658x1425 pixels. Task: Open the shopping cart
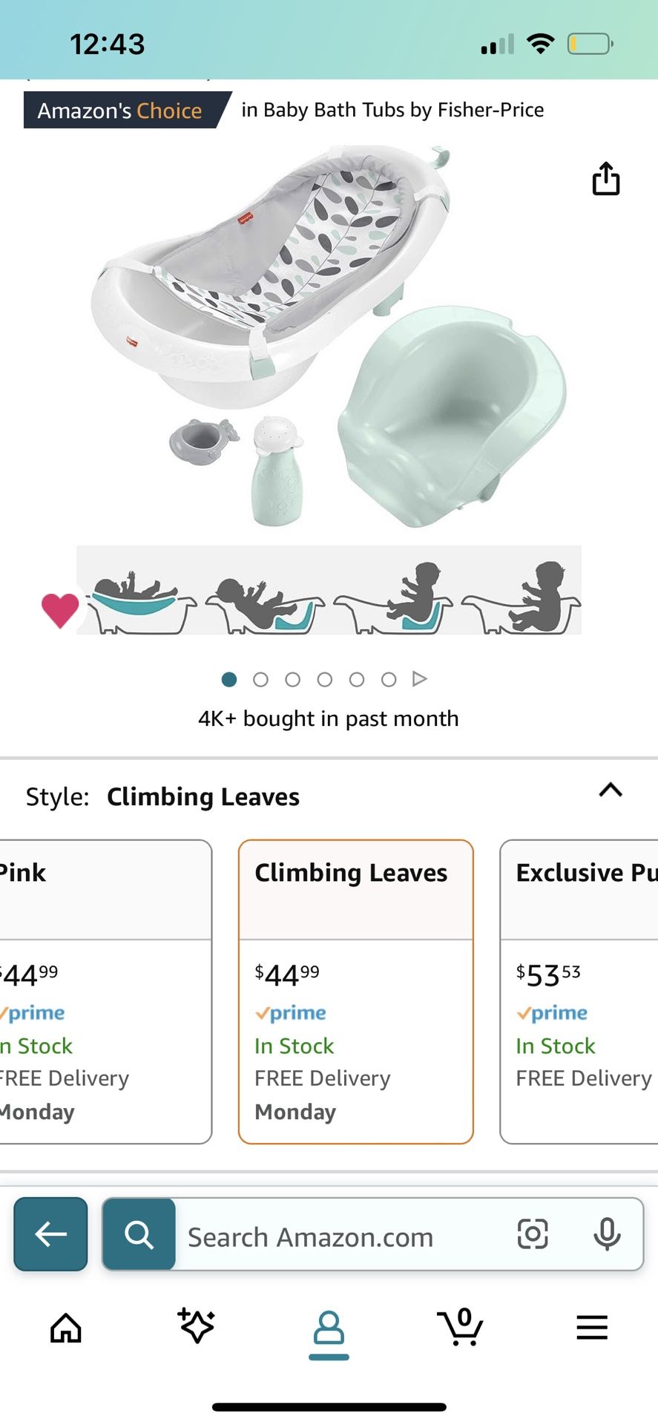click(460, 1327)
